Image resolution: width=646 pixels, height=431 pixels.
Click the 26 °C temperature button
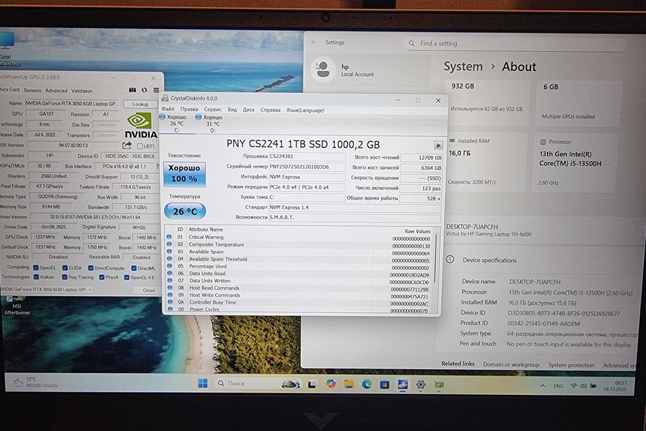185,211
